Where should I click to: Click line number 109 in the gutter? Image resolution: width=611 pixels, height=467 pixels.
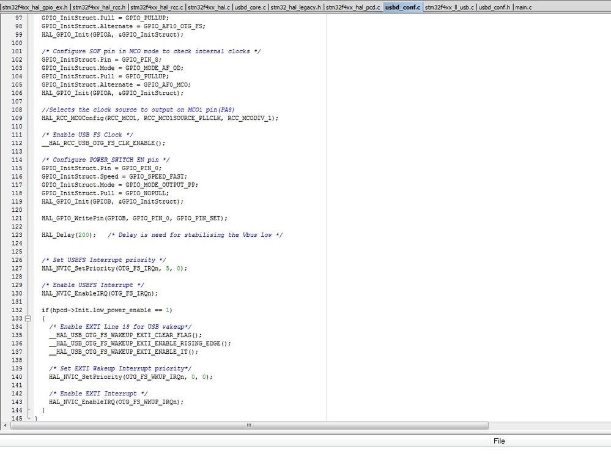pos(17,118)
